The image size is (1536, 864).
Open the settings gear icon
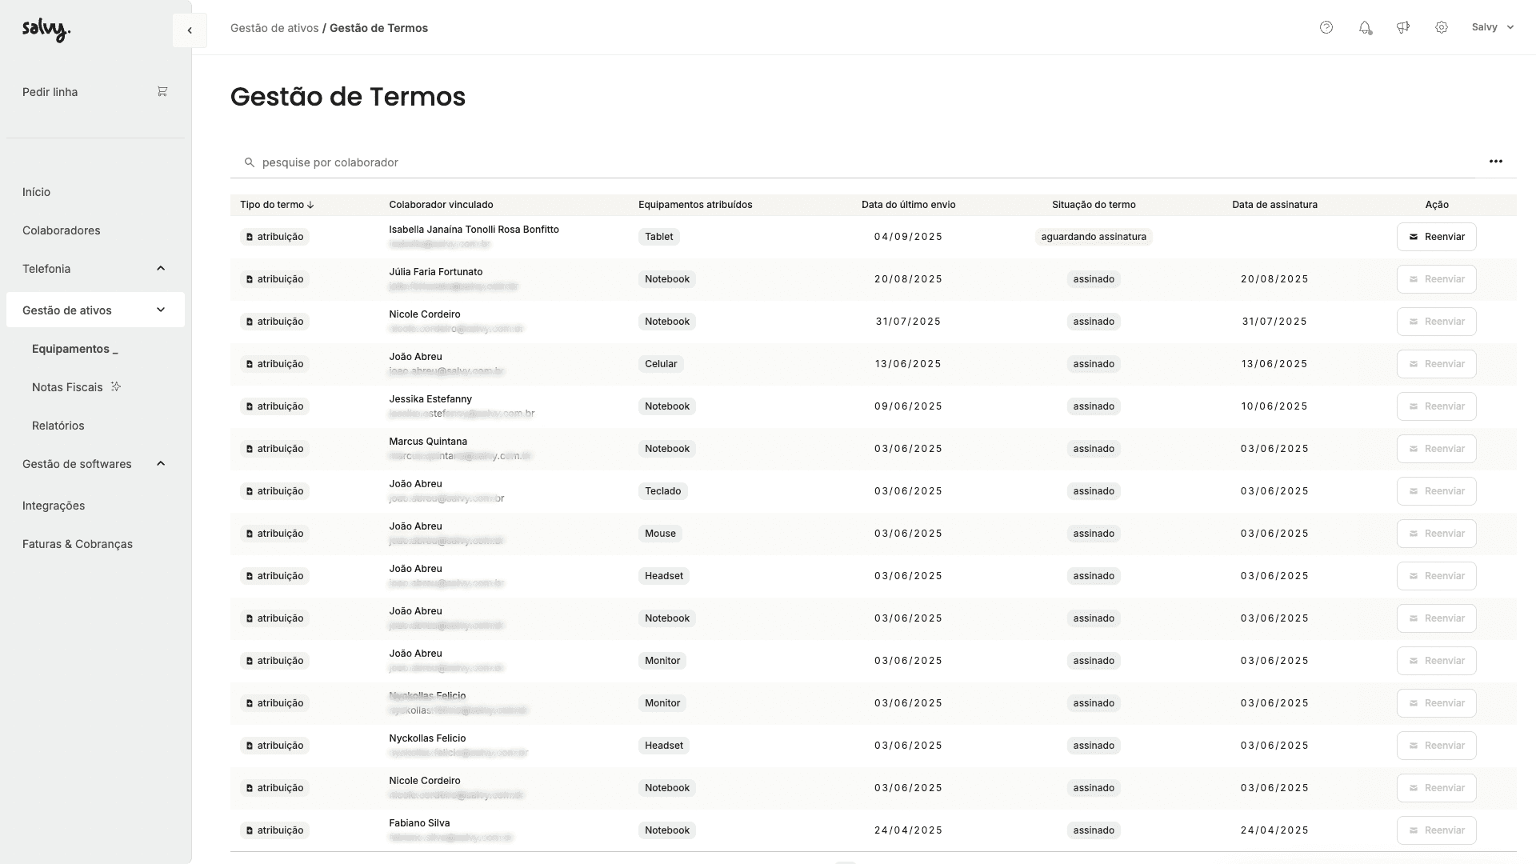point(1442,27)
